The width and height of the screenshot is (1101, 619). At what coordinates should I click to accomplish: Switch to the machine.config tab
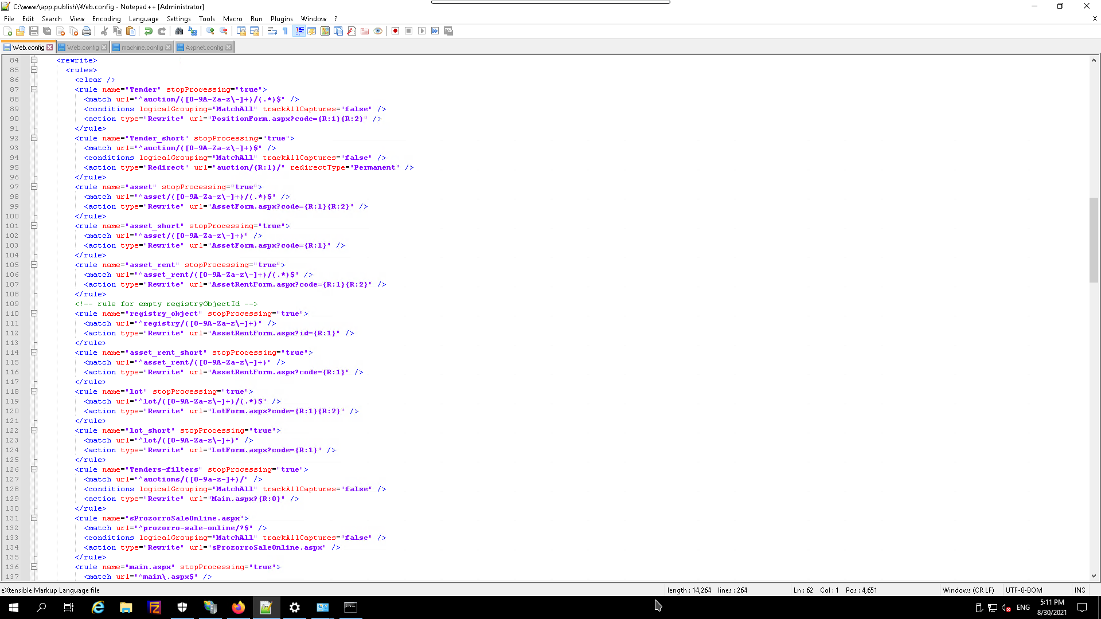[142, 48]
